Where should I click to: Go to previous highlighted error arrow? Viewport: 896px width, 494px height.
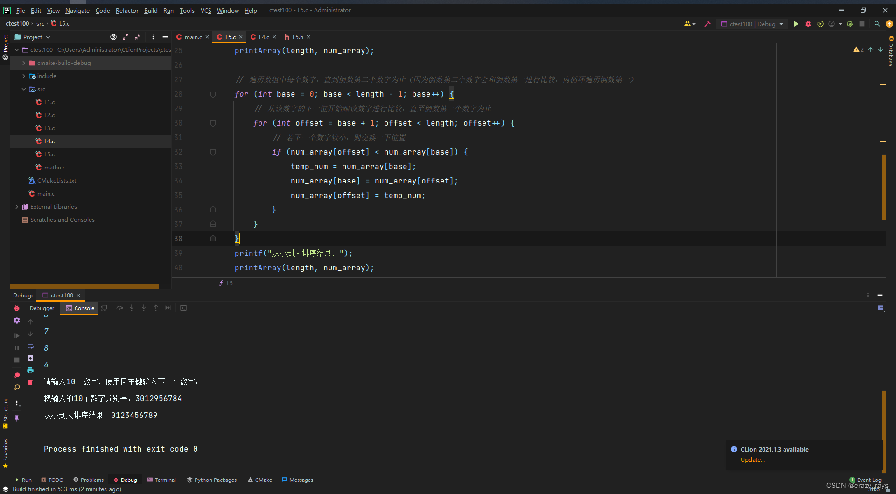click(871, 49)
